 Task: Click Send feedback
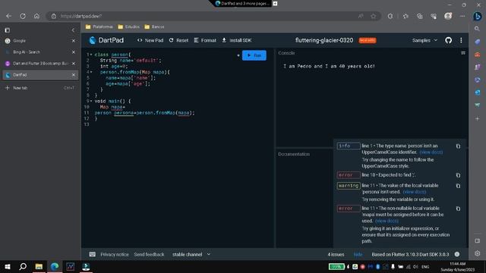pos(149,255)
